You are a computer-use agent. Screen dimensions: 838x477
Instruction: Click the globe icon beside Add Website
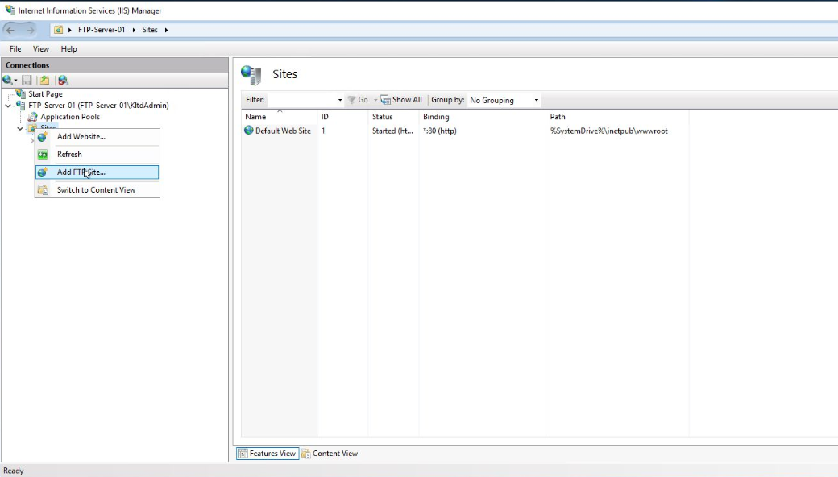pos(42,137)
